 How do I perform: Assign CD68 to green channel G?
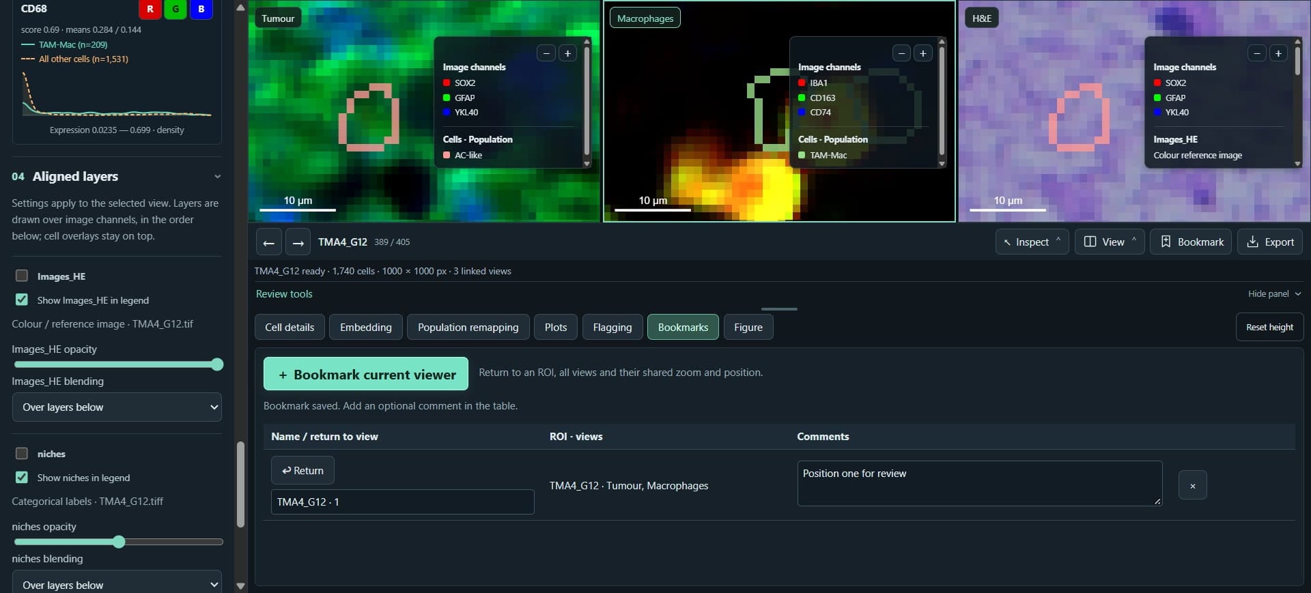[x=175, y=9]
